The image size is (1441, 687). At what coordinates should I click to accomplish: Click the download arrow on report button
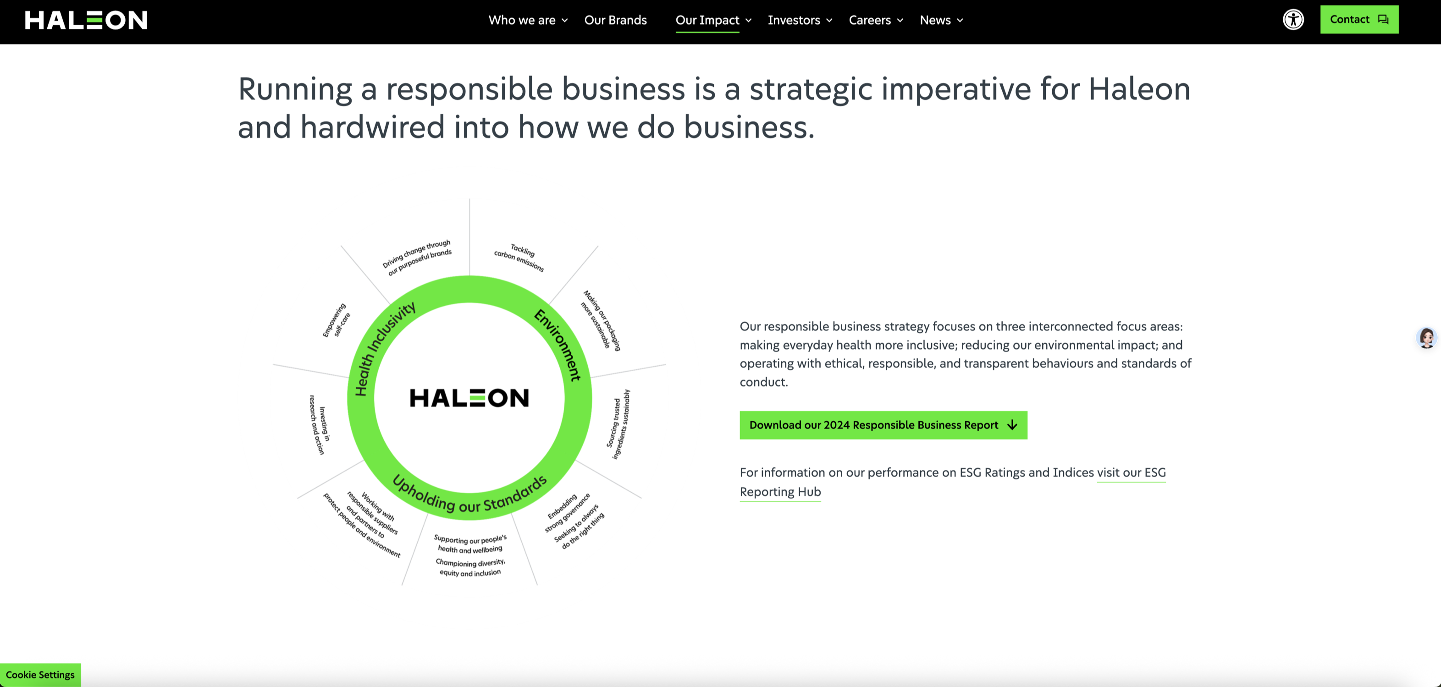point(1012,425)
